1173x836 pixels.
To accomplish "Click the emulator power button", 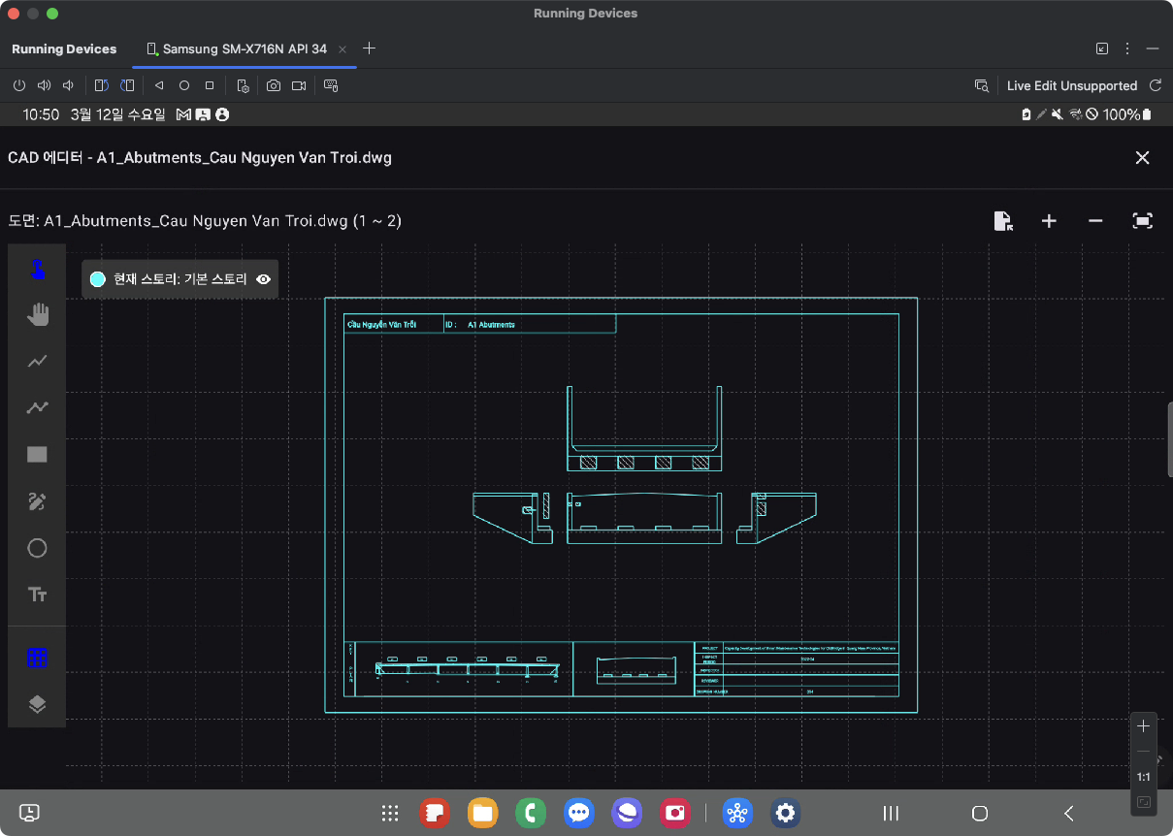I will 18,85.
